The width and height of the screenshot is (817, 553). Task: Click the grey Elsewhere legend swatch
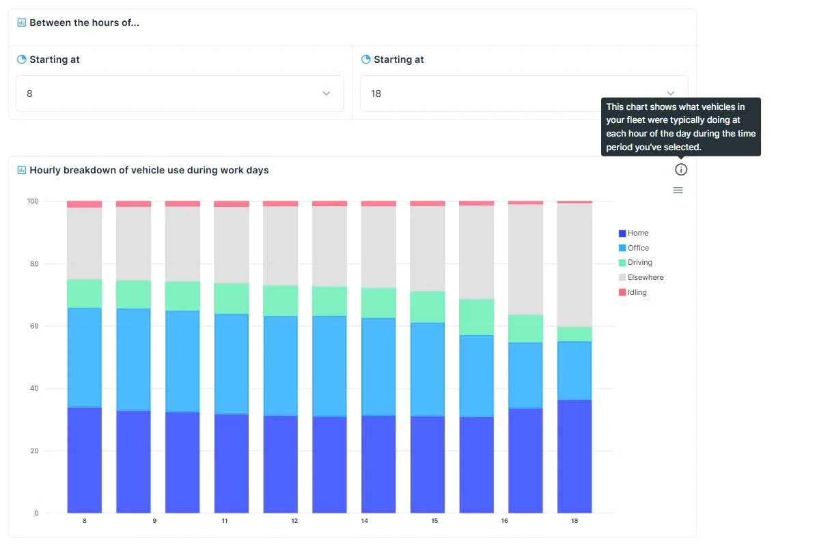(622, 278)
